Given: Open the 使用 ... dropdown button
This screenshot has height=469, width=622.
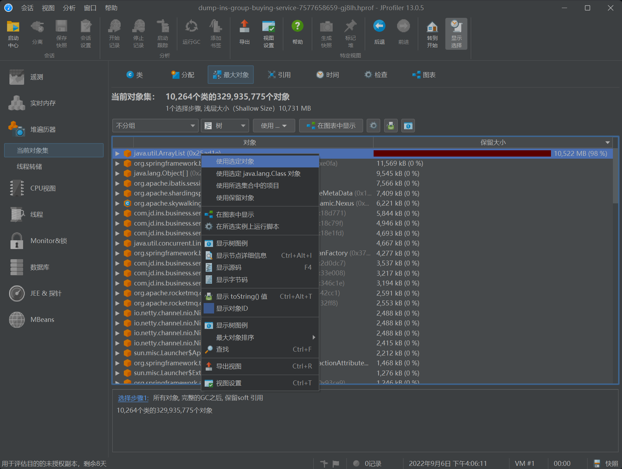Looking at the screenshot, I should click(274, 125).
